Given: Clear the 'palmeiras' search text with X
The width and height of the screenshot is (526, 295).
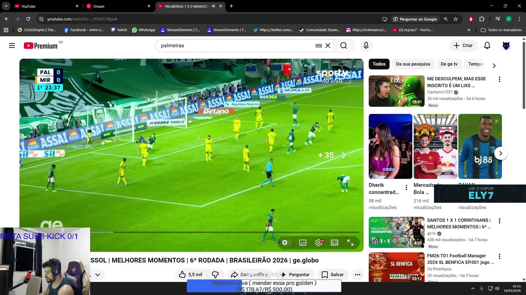Looking at the screenshot, I should pyautogui.click(x=328, y=45).
